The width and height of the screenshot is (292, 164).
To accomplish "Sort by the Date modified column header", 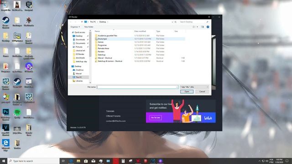I will [140, 31].
